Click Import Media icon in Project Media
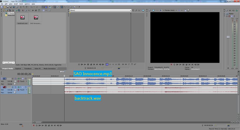Screen dimensions: 240x130 (7, 10)
